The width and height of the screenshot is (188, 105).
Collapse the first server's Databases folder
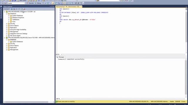point(7,14)
